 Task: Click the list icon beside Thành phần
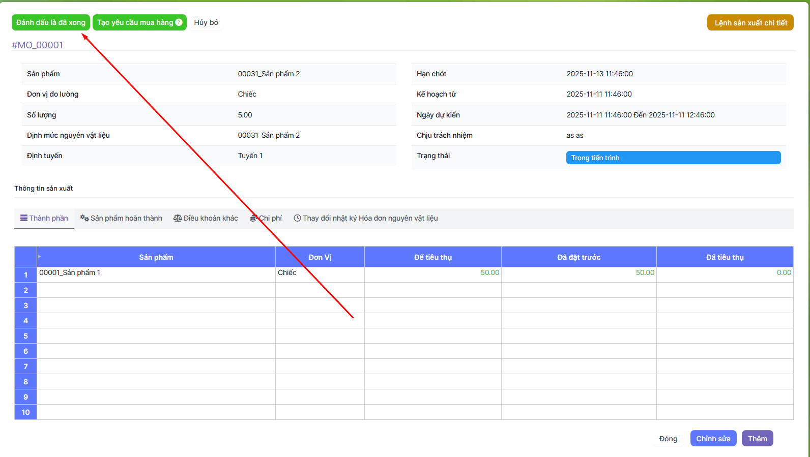pyautogui.click(x=23, y=218)
